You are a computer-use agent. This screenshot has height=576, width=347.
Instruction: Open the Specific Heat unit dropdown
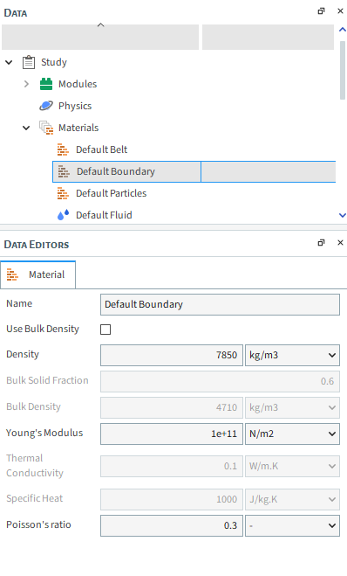tap(292, 499)
